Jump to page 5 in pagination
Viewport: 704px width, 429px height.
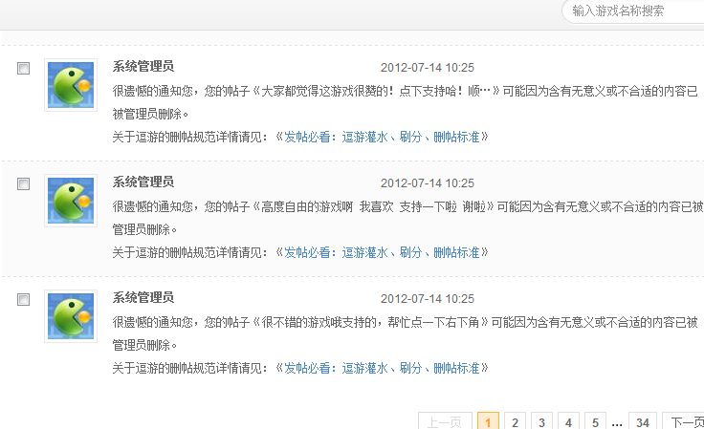click(x=595, y=421)
